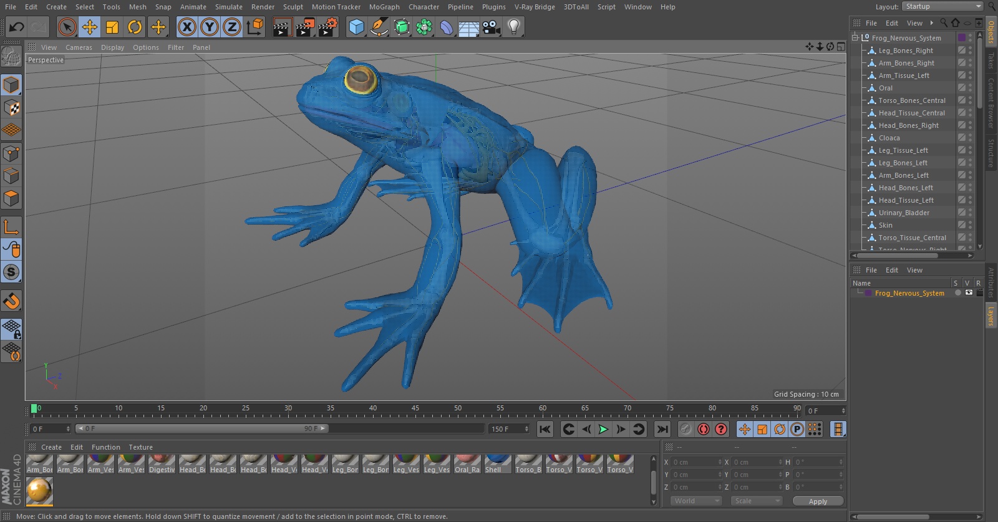Image resolution: width=998 pixels, height=522 pixels.
Task: Render to Picture Viewer
Action: (305, 27)
